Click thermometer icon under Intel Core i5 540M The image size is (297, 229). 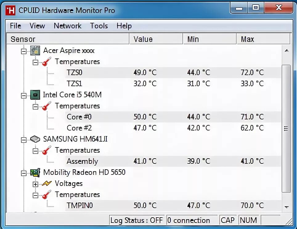[47, 106]
